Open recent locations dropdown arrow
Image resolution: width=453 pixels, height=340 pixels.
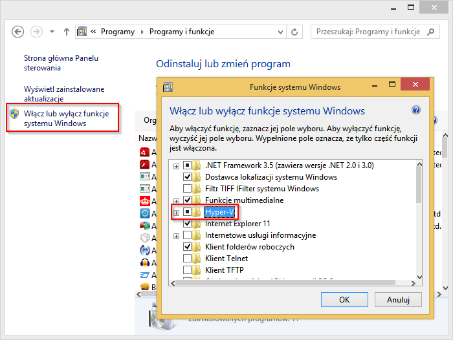click(52, 32)
